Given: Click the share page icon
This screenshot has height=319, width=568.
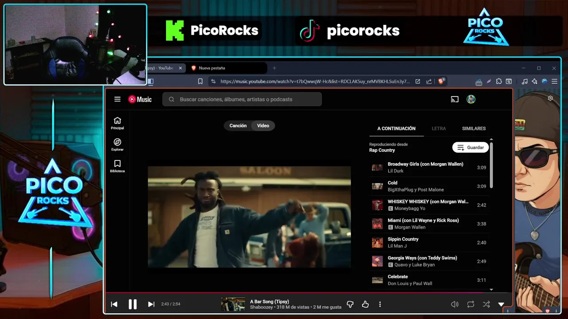Looking at the screenshot, I should (429, 82).
